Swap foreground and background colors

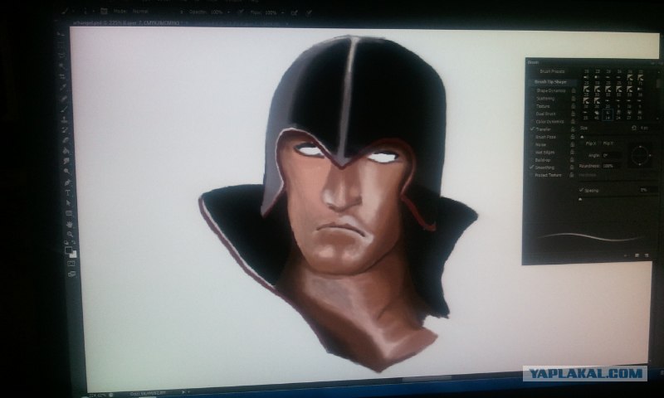pyautogui.click(x=74, y=242)
